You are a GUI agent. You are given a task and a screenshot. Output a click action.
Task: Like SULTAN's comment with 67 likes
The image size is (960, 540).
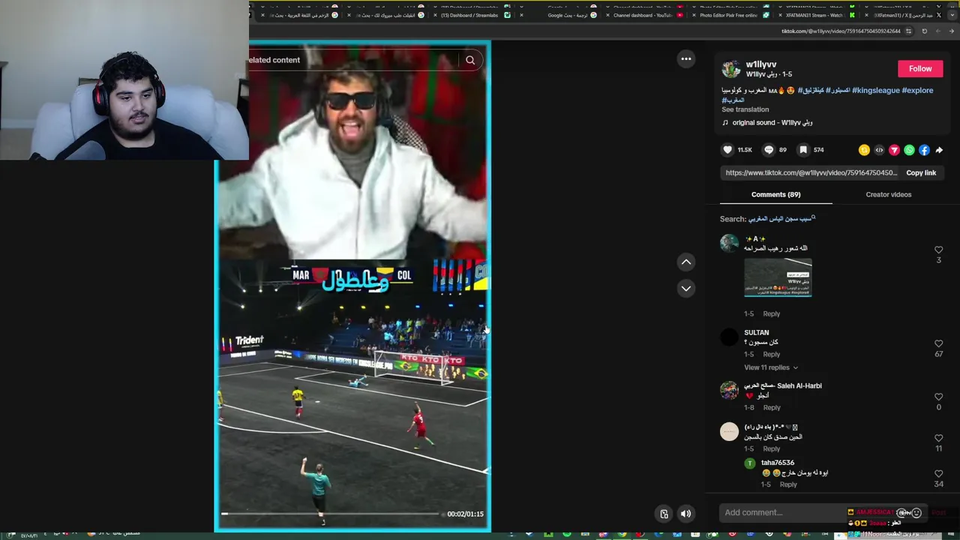[938, 343]
